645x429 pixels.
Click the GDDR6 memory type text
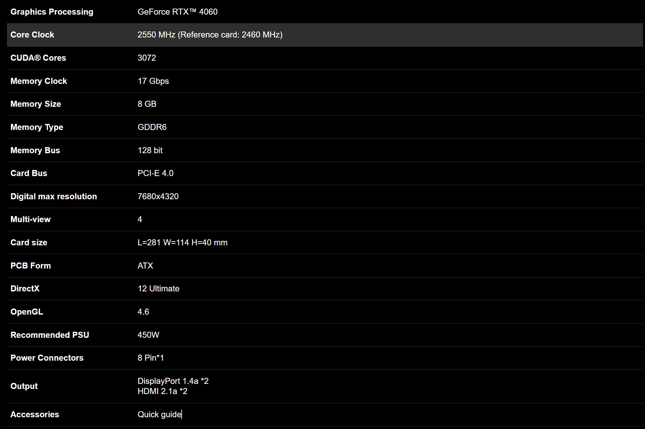[152, 127]
